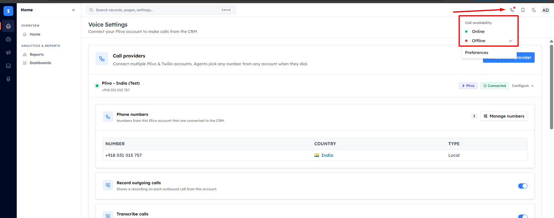Open the inbox icon in left rail
The width and height of the screenshot is (554, 218).
pyautogui.click(x=8, y=66)
